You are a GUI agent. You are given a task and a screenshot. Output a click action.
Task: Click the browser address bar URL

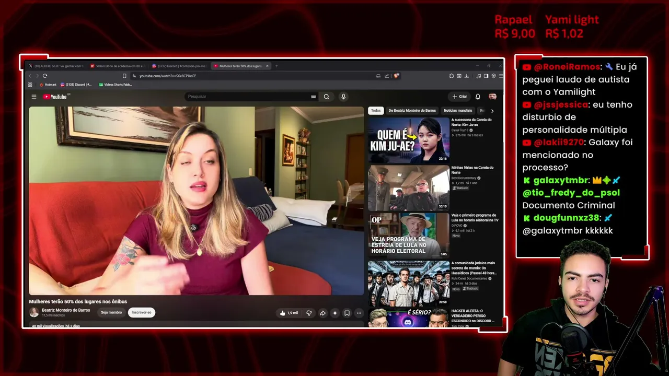168,76
